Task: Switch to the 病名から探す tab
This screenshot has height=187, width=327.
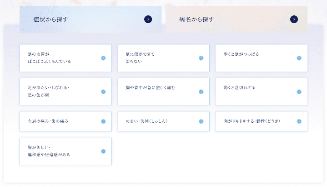Action: click(x=196, y=19)
